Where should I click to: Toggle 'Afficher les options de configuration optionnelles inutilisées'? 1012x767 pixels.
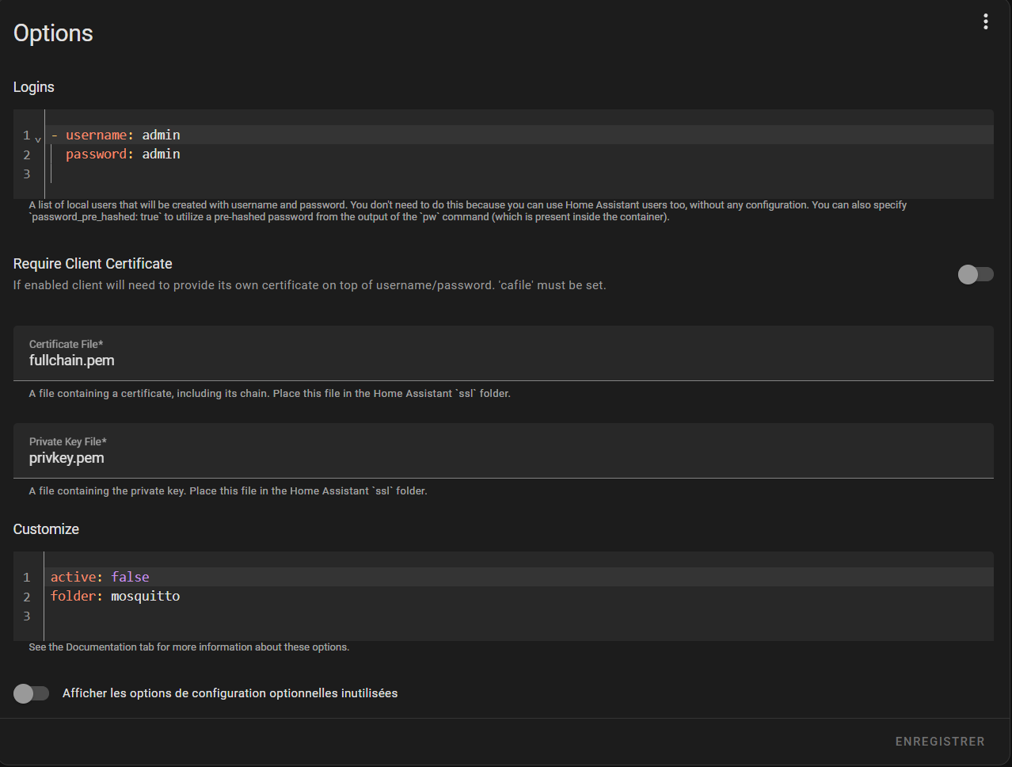(32, 693)
